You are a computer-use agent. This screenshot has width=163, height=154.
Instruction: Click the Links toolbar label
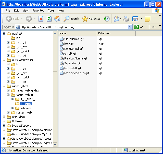click(153, 27)
